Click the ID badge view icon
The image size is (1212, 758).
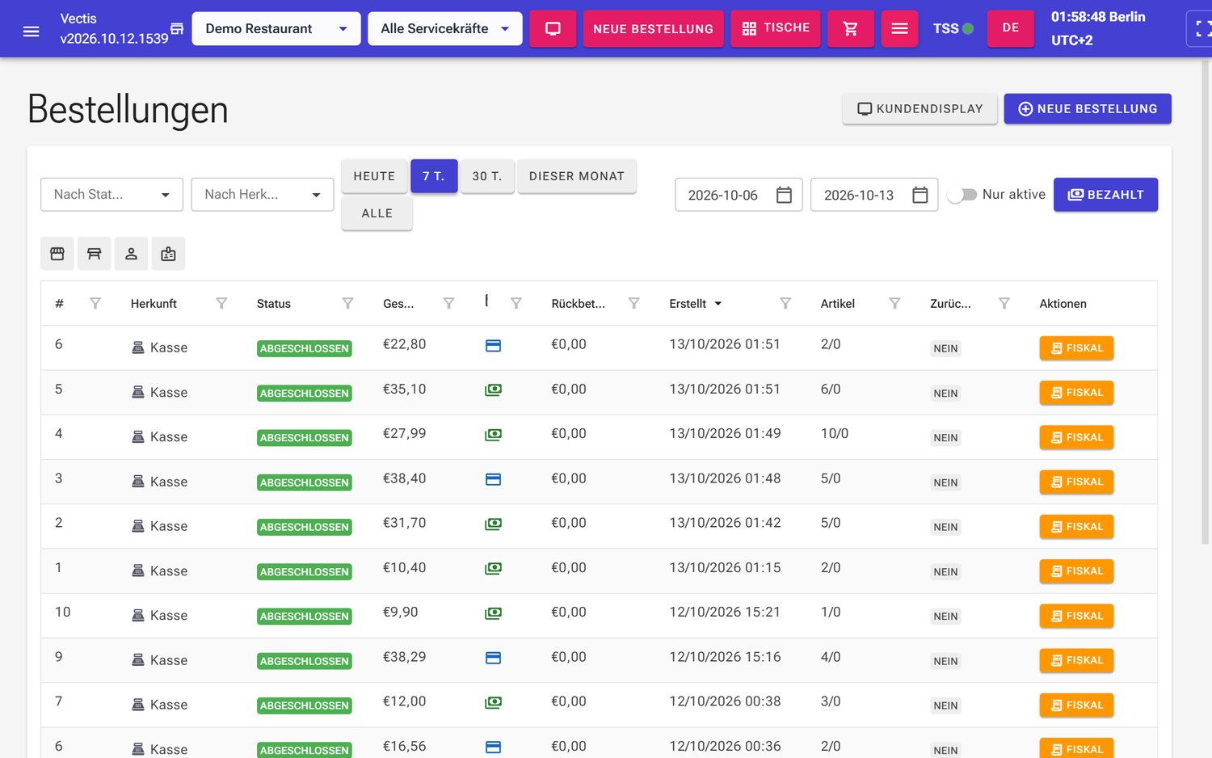(x=168, y=254)
